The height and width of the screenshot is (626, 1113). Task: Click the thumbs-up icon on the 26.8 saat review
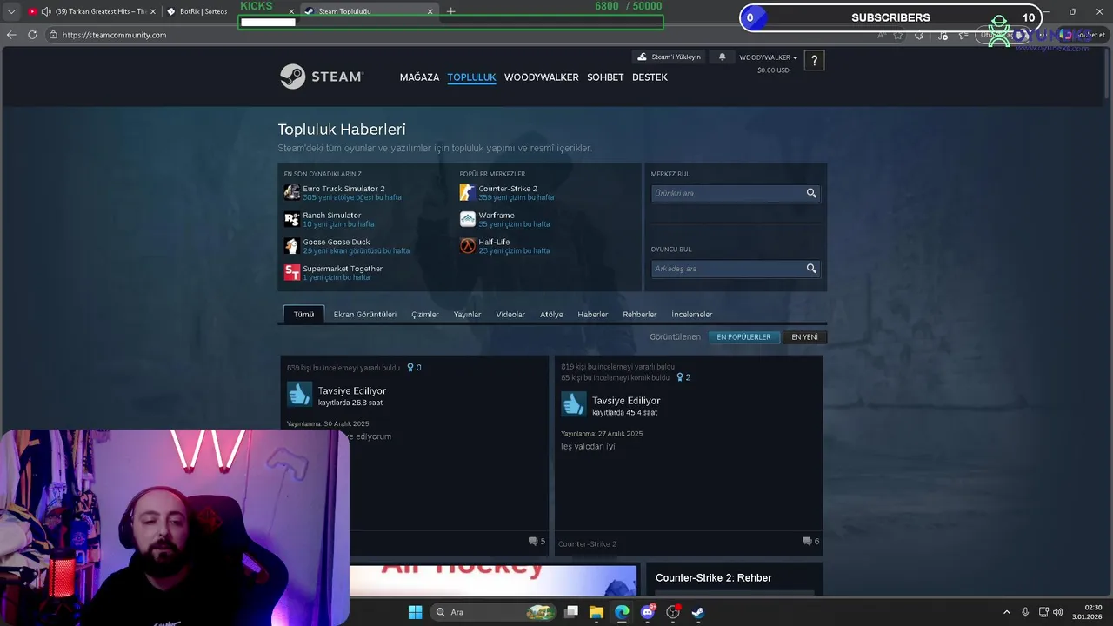pyautogui.click(x=300, y=395)
